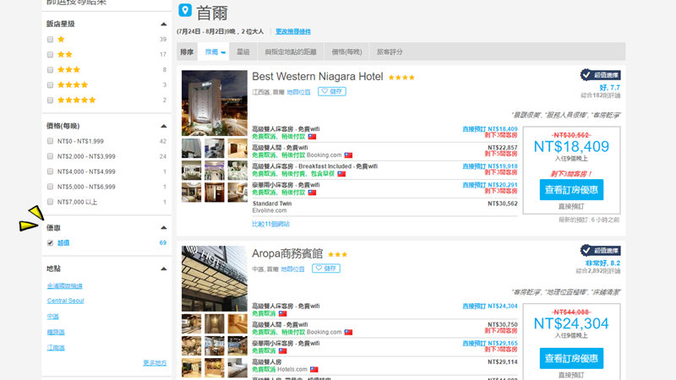Open main photo of Aropa商務賓館

click(x=215, y=279)
